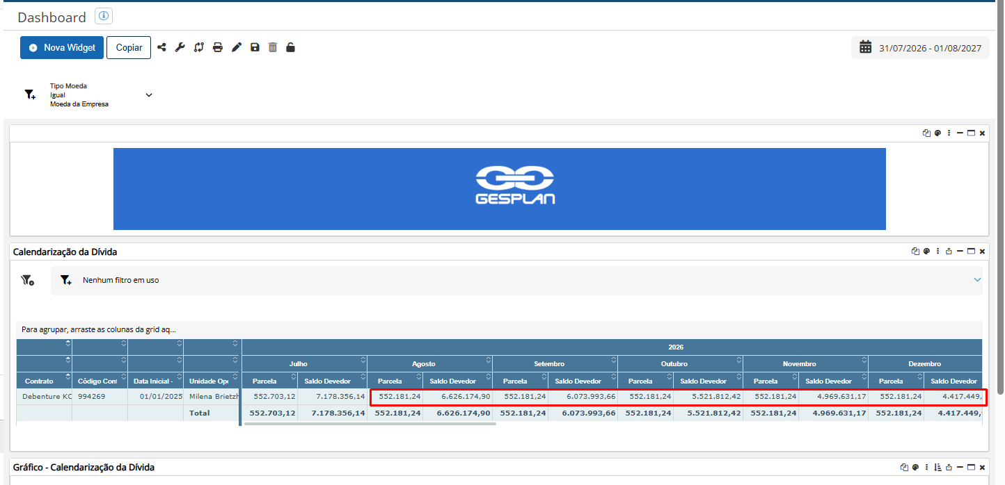Add a dashboard filter via funnel-plus icon
The width and height of the screenshot is (1005, 485).
[30, 94]
